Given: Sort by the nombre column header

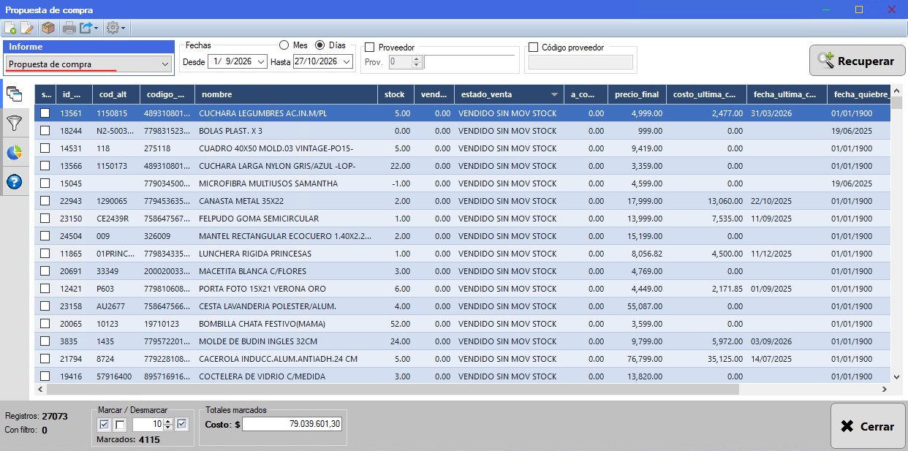Looking at the screenshot, I should [287, 94].
